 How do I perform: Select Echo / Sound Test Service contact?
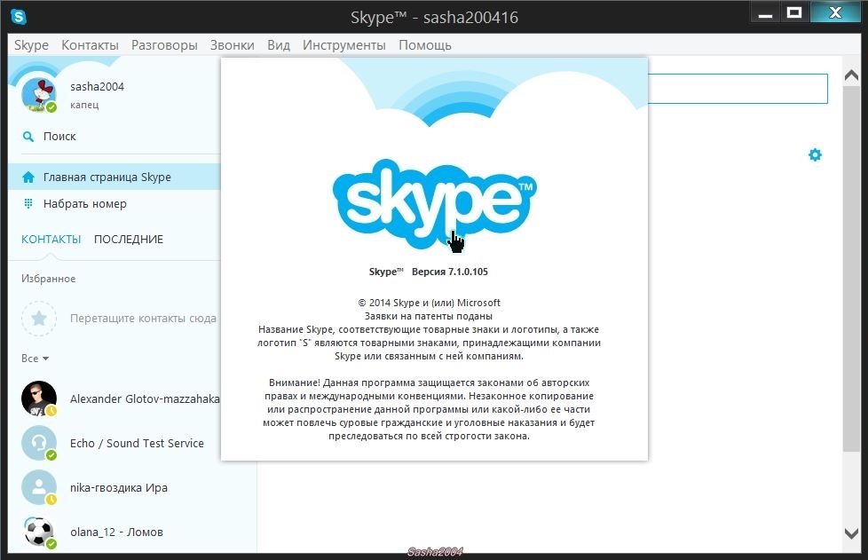click(137, 444)
